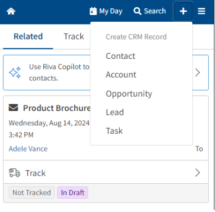215x212 pixels.
Task: Open the Track row in email card
Action: 106,172
